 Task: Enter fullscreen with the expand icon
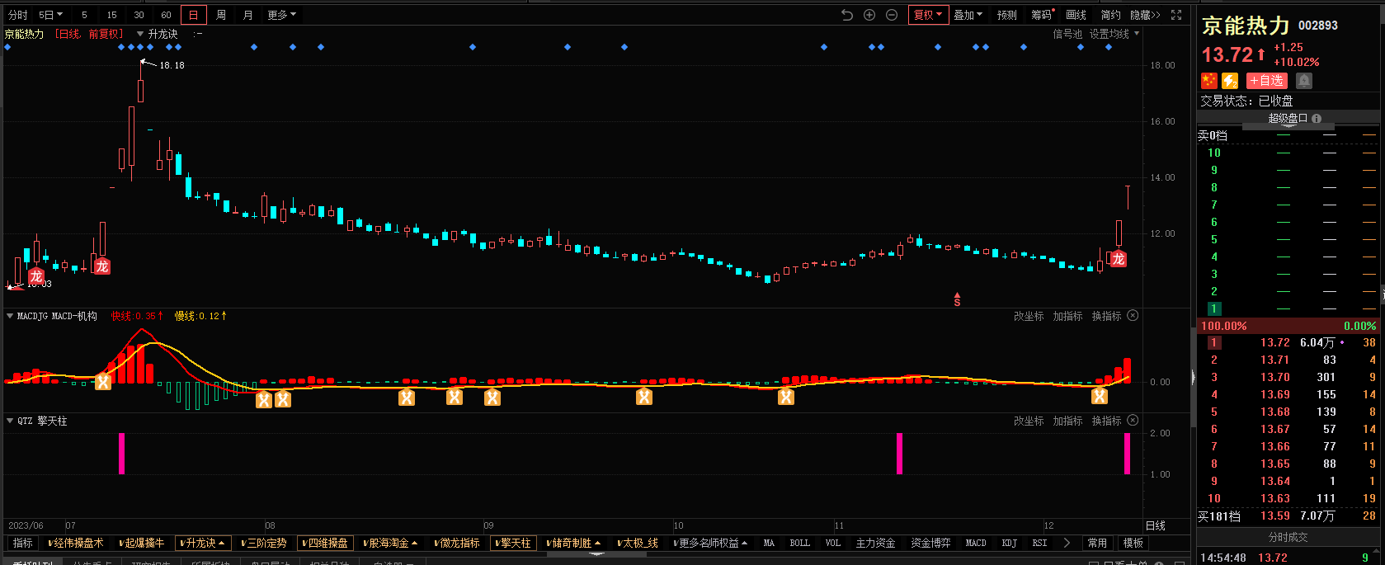point(1176,15)
